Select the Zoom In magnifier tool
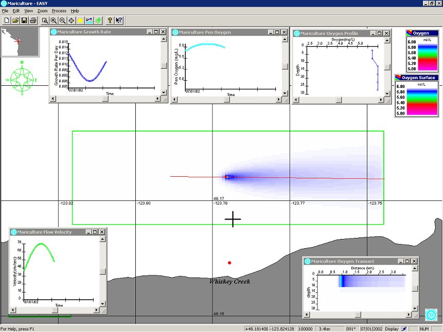This screenshot has height=332, width=443. 54,21
